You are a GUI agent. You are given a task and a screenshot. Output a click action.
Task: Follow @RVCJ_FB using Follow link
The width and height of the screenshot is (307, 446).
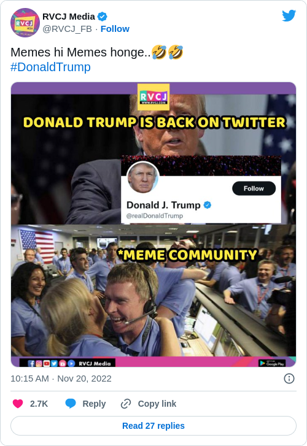[x=115, y=29]
